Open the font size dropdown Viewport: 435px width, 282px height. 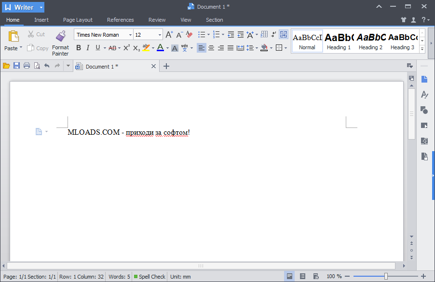160,35
